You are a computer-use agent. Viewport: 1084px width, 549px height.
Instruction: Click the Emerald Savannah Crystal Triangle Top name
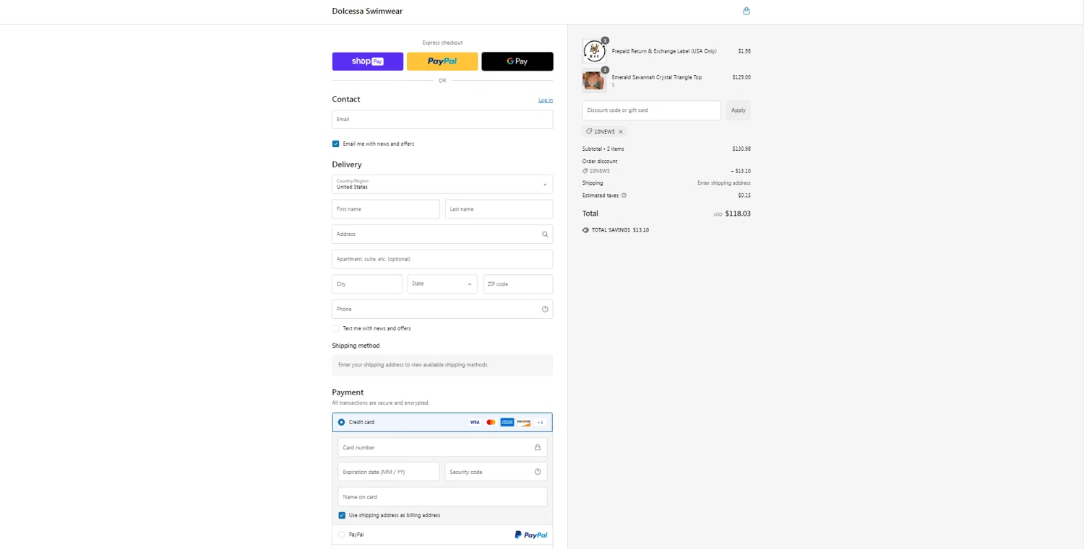pyautogui.click(x=656, y=77)
